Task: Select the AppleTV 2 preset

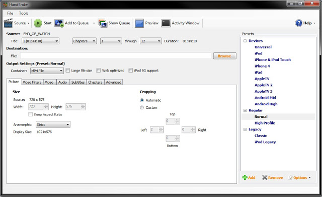Action: point(264,85)
